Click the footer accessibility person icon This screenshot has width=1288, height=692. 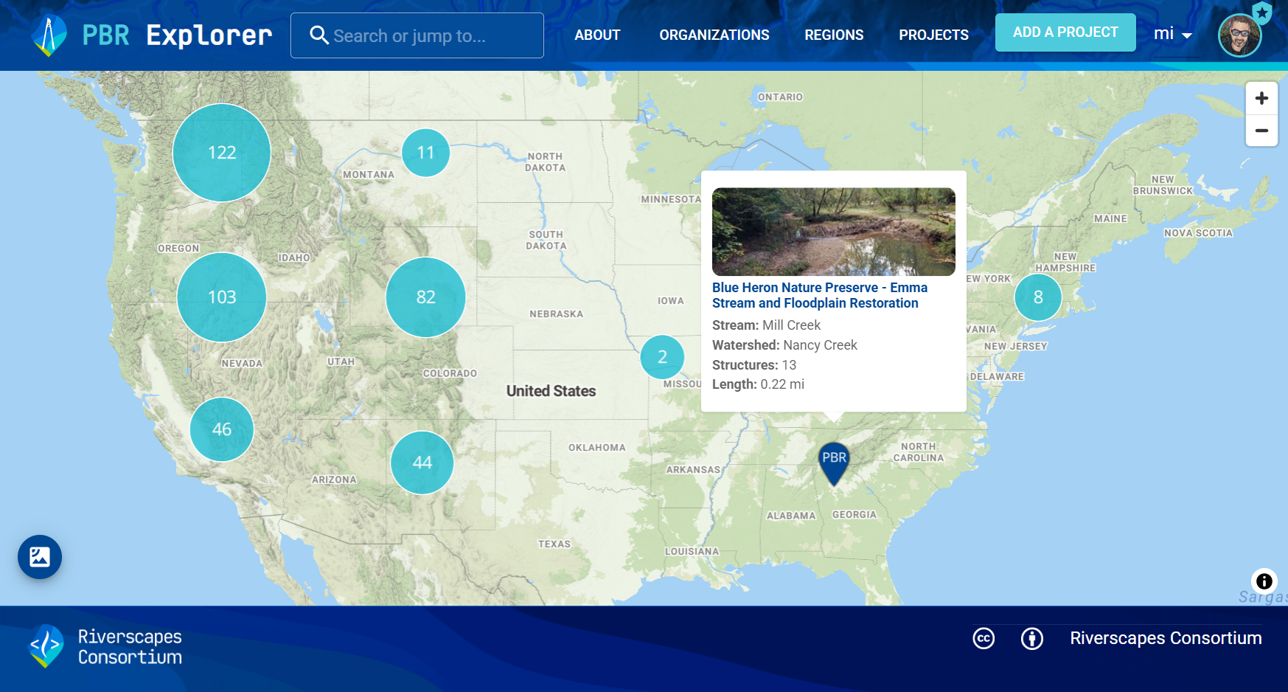pos(1031,638)
